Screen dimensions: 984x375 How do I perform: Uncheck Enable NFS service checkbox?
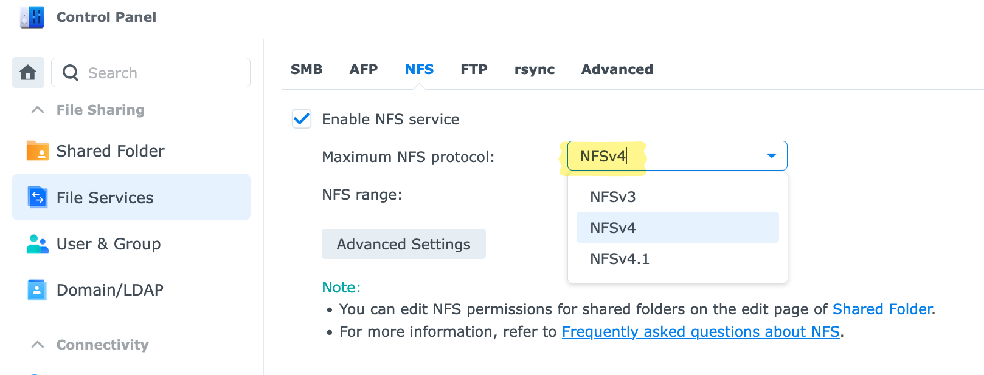tap(302, 119)
